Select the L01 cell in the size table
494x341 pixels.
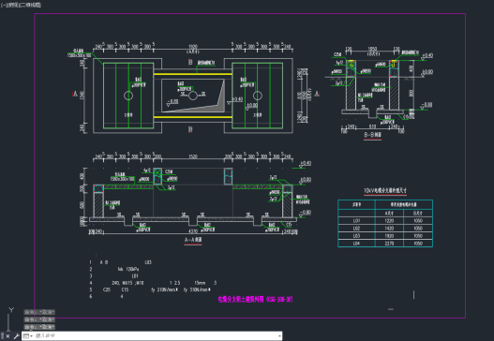coord(356,221)
